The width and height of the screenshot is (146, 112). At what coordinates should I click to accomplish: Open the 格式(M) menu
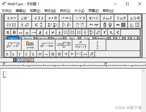coord(50,11)
